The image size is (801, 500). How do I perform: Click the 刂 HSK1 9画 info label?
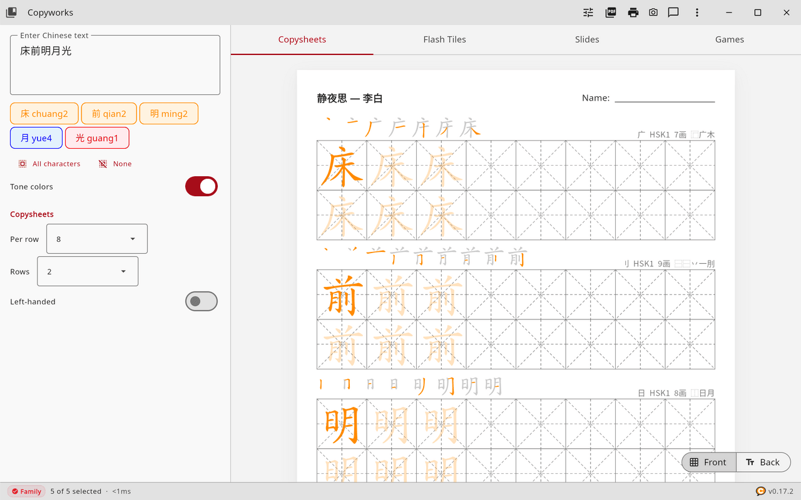coord(670,264)
